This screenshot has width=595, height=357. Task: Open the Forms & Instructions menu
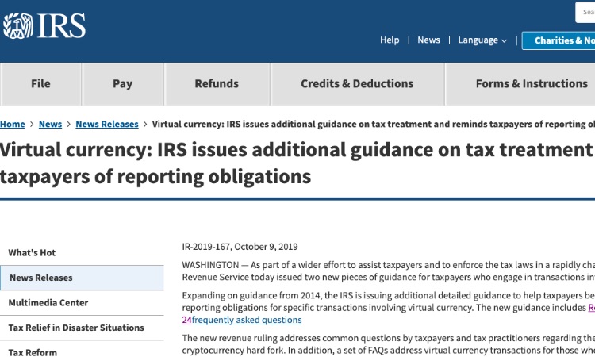520,84
